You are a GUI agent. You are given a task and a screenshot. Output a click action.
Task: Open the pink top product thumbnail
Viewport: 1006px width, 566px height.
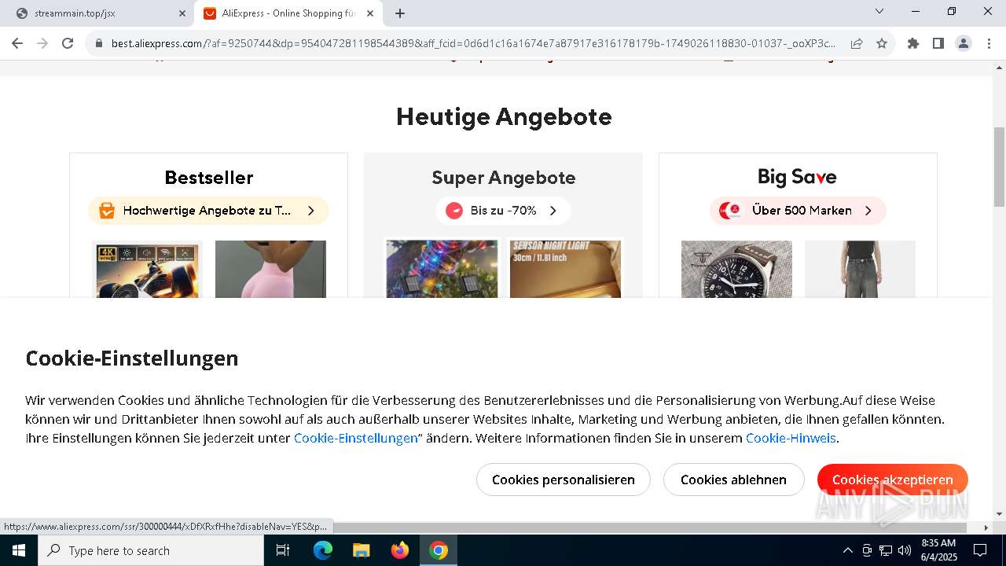tap(270, 270)
